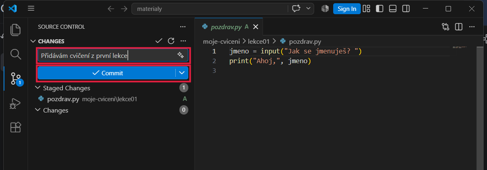
Task: Click the jmeno = input code line
Action: (x=295, y=51)
